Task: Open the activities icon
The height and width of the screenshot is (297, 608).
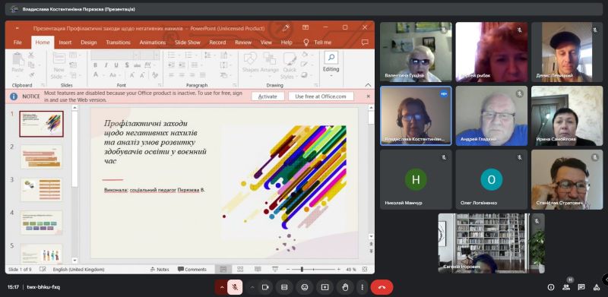Action: click(x=597, y=287)
